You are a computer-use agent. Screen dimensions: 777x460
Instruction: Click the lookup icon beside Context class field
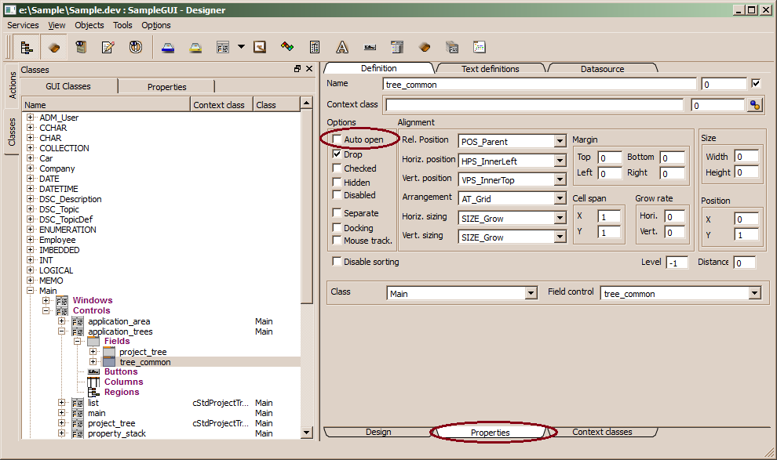click(755, 105)
